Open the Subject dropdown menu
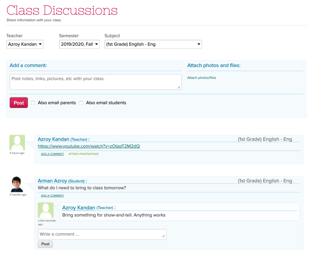This screenshot has width=313, height=255. (153, 44)
